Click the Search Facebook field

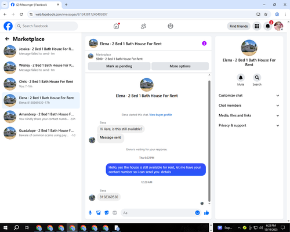coord(46,26)
